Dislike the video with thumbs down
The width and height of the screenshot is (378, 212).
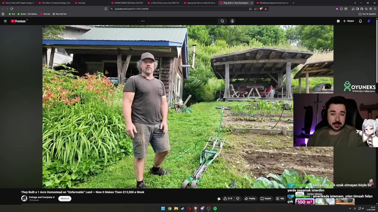[238, 198]
